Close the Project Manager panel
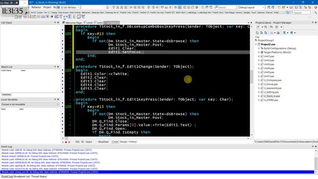 (316, 22)
